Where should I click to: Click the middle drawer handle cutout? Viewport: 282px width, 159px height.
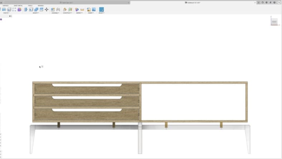(87, 98)
